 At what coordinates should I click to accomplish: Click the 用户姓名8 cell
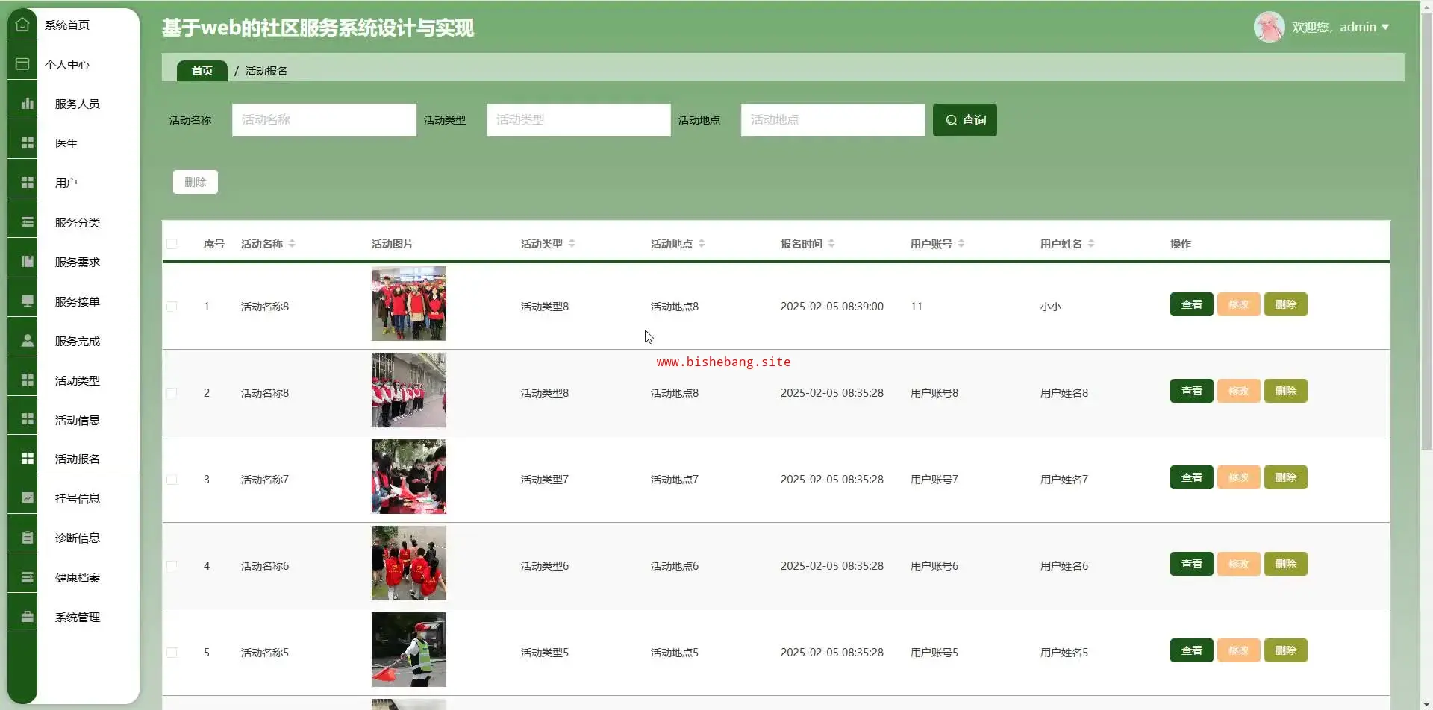1064,393
